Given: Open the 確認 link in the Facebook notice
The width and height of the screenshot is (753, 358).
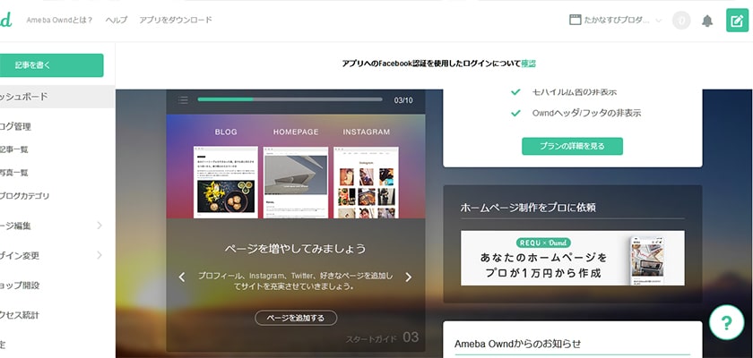Looking at the screenshot, I should pyautogui.click(x=528, y=64).
